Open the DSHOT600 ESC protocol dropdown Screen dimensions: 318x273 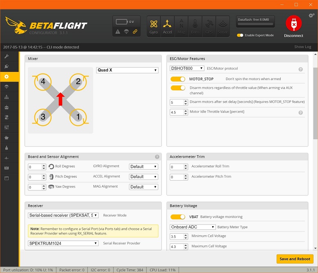point(187,68)
